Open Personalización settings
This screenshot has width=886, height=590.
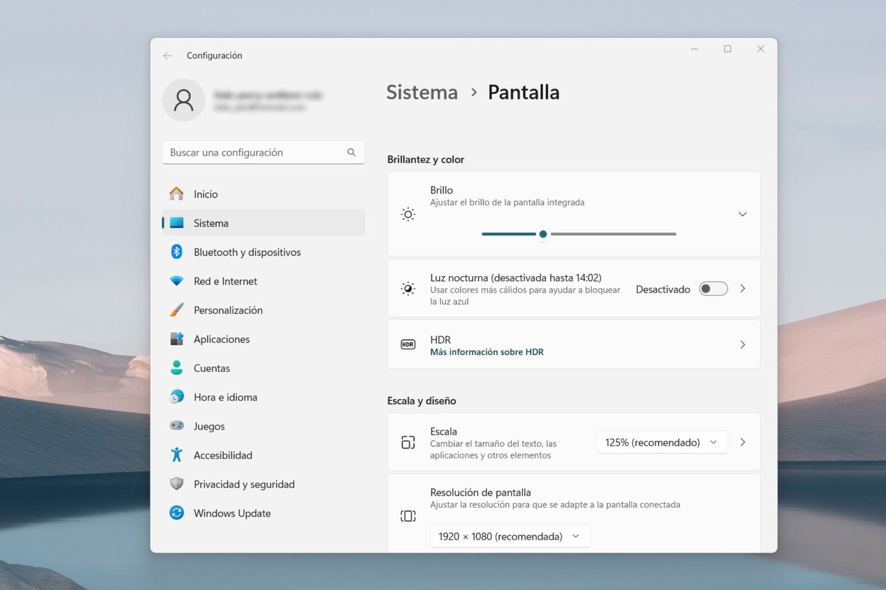point(263,310)
